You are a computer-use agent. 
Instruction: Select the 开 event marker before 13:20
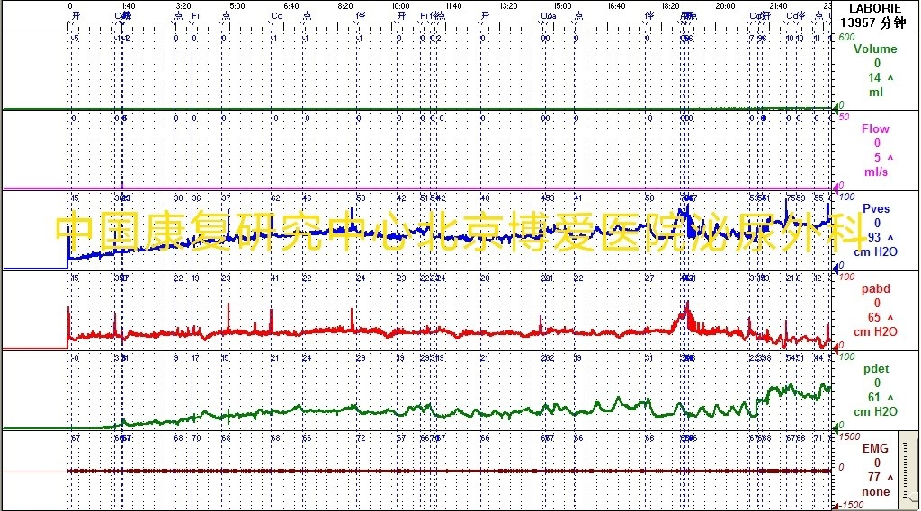(485, 16)
